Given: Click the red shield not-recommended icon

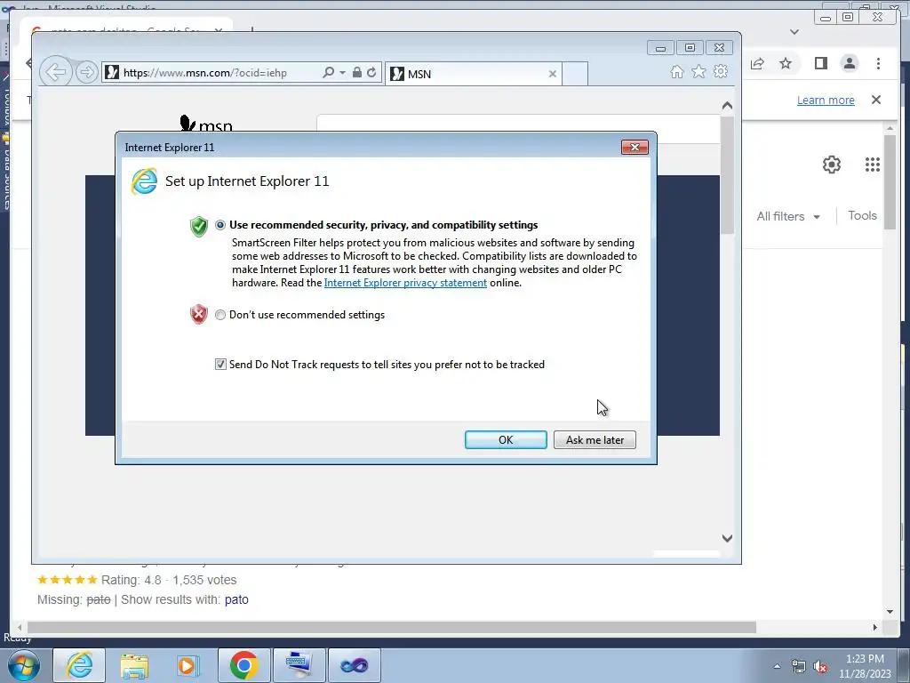Looking at the screenshot, I should pyautogui.click(x=199, y=314).
